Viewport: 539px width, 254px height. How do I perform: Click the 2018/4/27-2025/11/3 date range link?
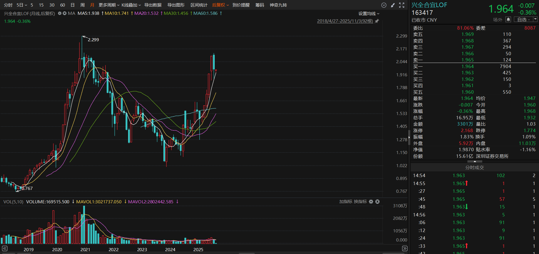[345, 21]
